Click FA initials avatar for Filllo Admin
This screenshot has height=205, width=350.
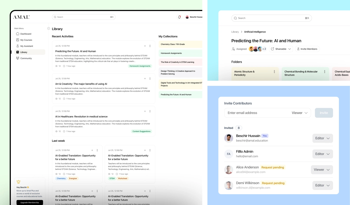tap(229, 154)
